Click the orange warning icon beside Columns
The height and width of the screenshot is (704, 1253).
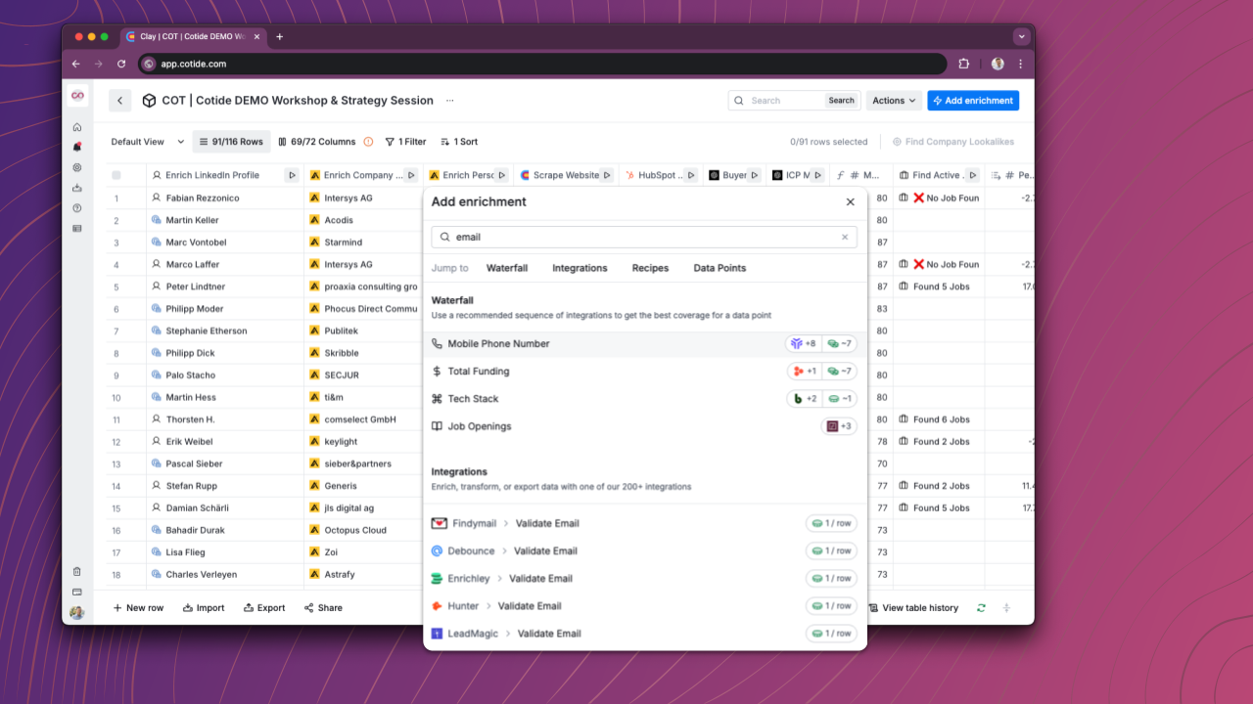(368, 142)
